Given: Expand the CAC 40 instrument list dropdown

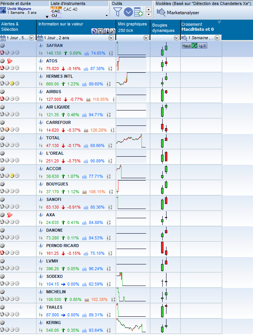Looking at the screenshot, I should coord(107,16).
